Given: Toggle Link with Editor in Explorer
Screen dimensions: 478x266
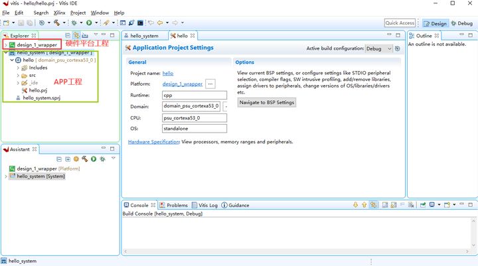Looking at the screenshot, I should (76, 35).
